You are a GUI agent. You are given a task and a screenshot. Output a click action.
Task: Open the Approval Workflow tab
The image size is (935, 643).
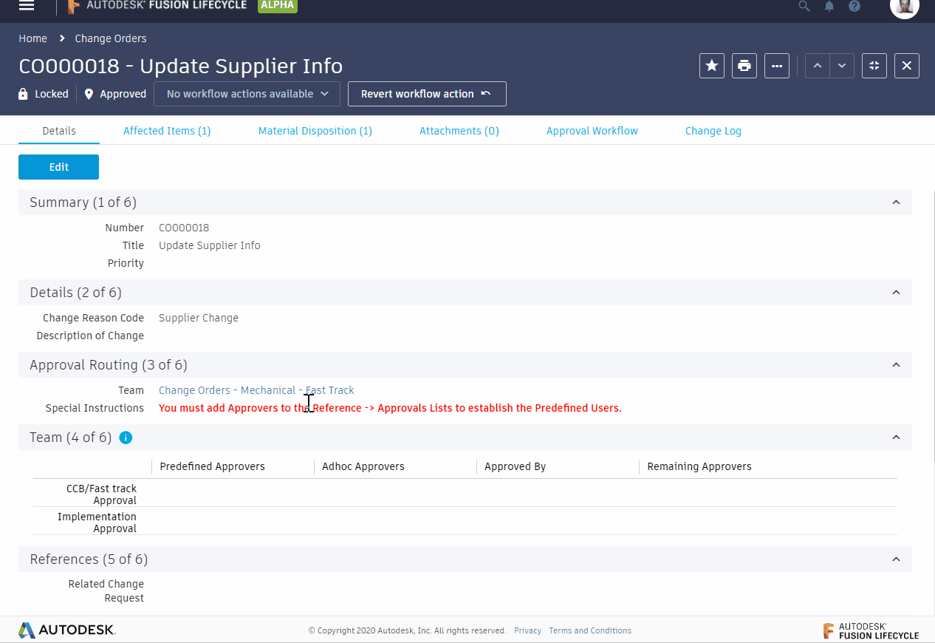tap(592, 131)
